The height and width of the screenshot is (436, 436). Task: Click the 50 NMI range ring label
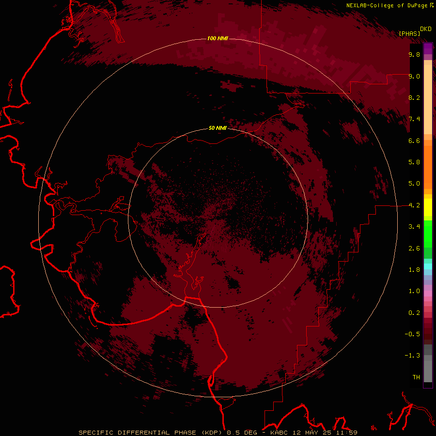(218, 128)
